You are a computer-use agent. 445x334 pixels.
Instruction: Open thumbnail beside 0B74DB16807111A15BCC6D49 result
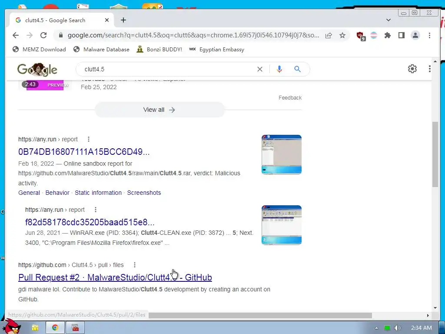pyautogui.click(x=282, y=154)
